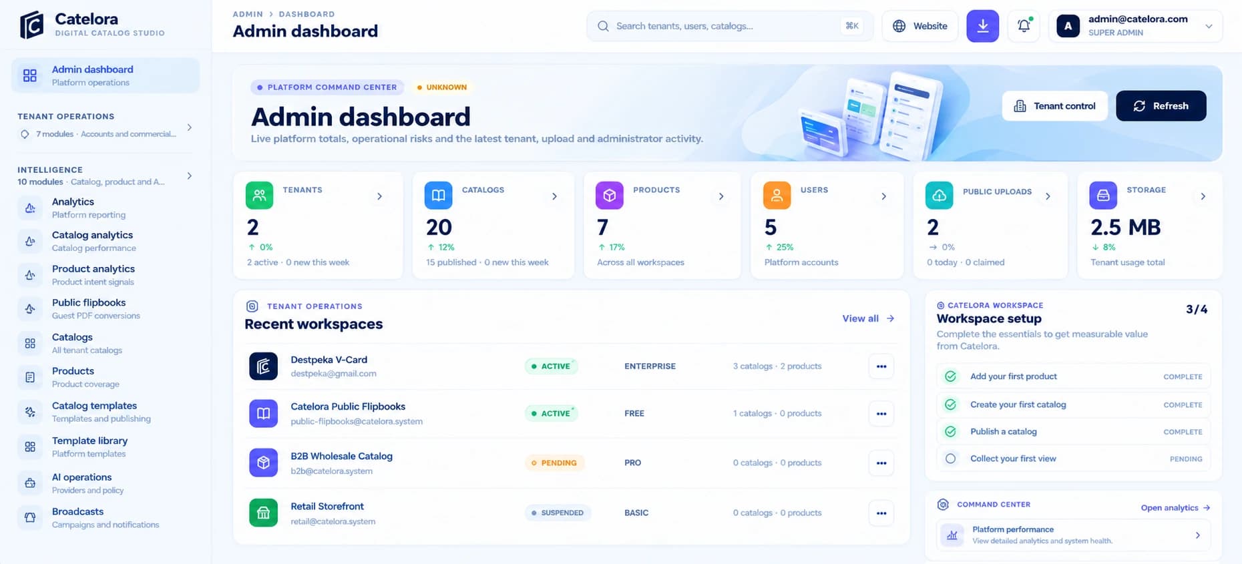Open the Website button
This screenshot has width=1242, height=564.
pyautogui.click(x=920, y=26)
